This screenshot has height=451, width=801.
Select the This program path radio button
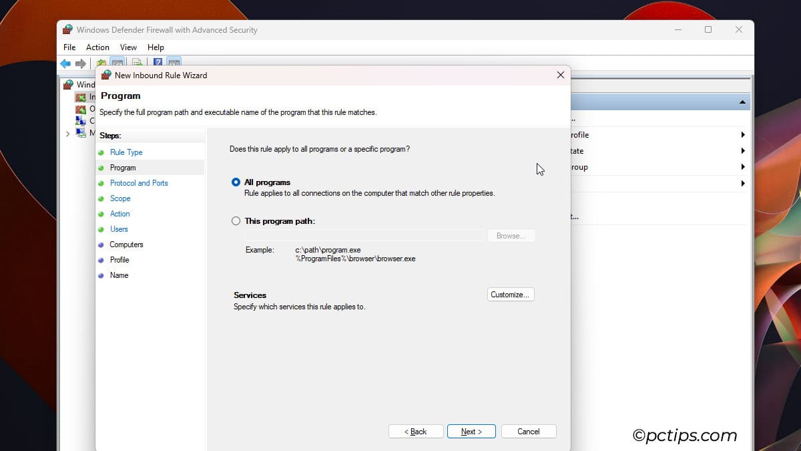tap(236, 220)
